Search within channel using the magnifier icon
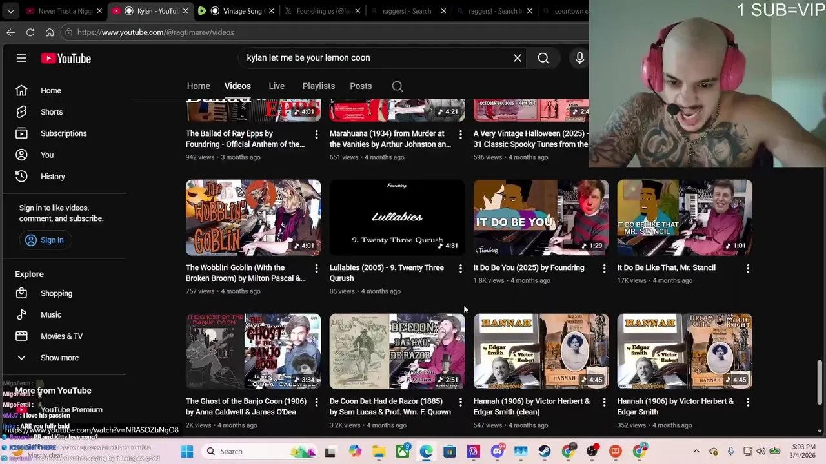Image resolution: width=826 pixels, height=464 pixels. click(398, 86)
